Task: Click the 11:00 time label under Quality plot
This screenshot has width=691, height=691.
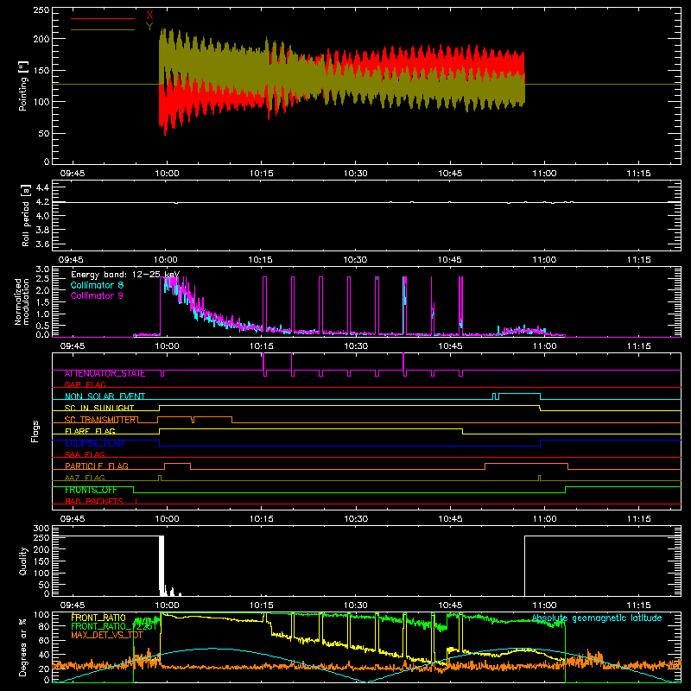Action: (x=544, y=605)
